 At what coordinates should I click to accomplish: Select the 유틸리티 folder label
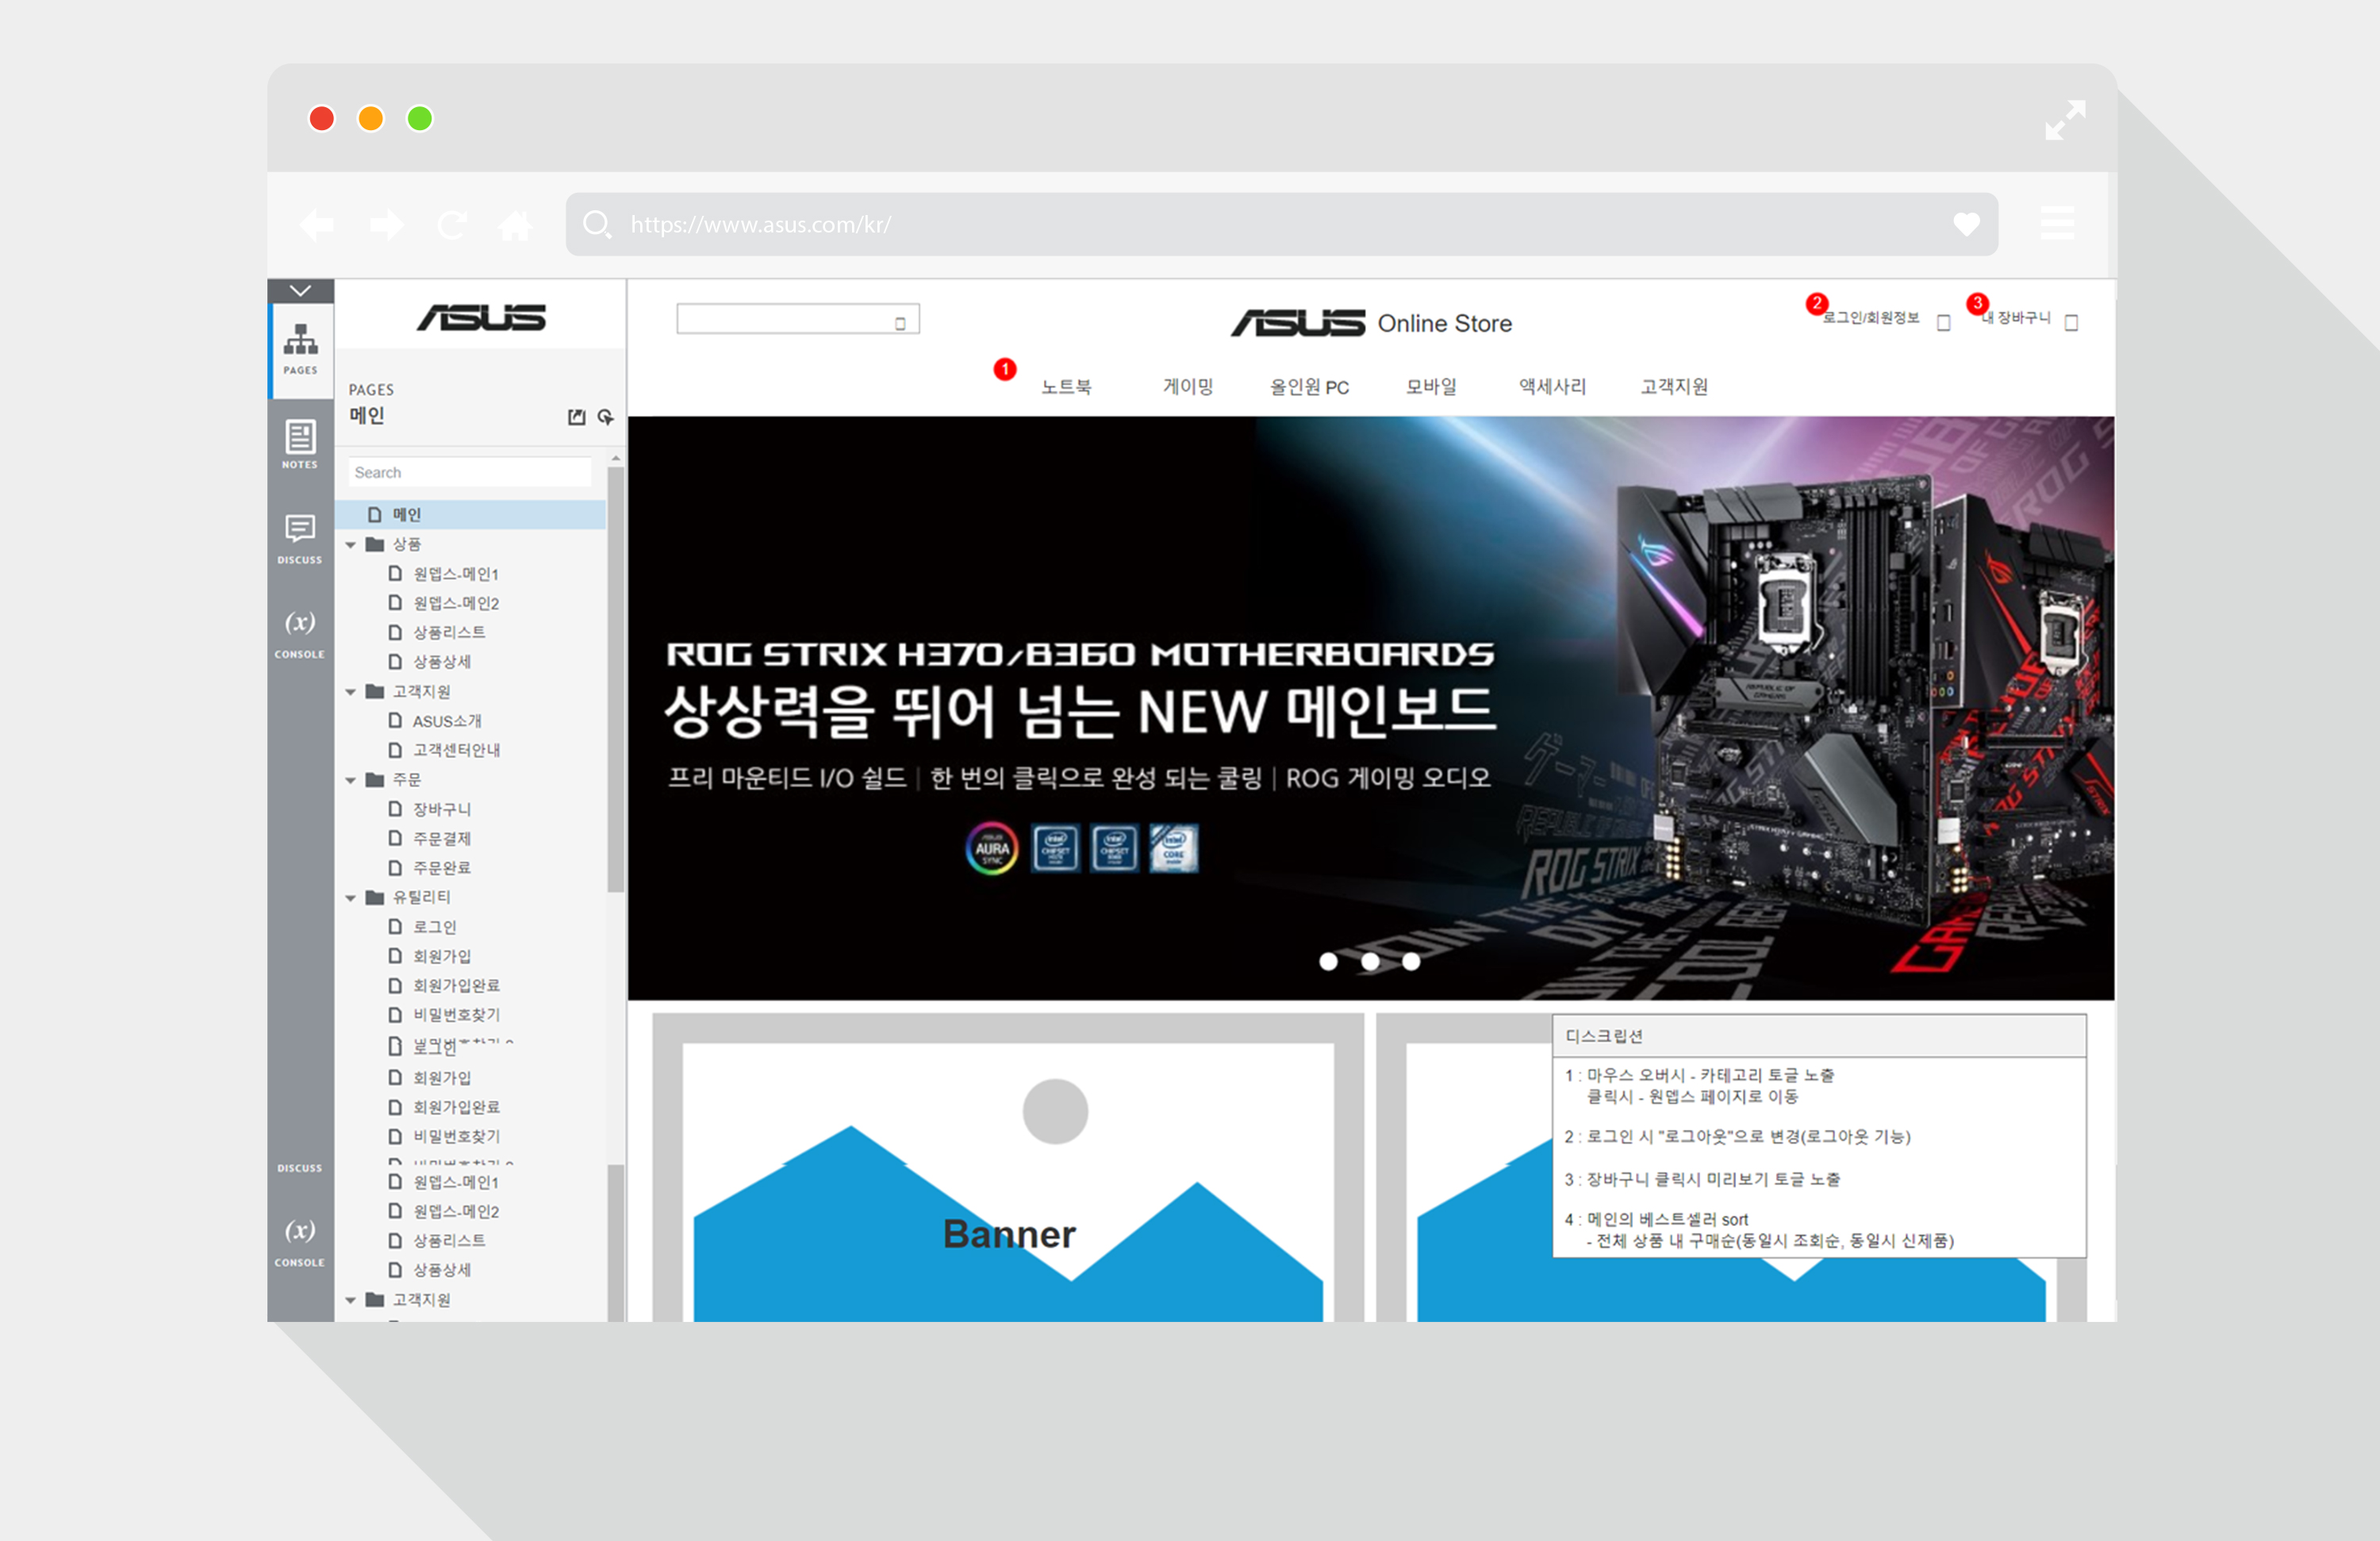coord(421,897)
